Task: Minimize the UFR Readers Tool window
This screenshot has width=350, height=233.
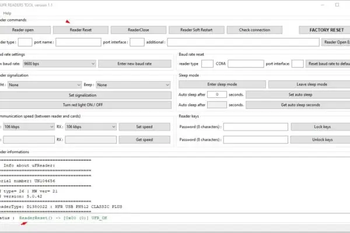Action: click(x=323, y=5)
